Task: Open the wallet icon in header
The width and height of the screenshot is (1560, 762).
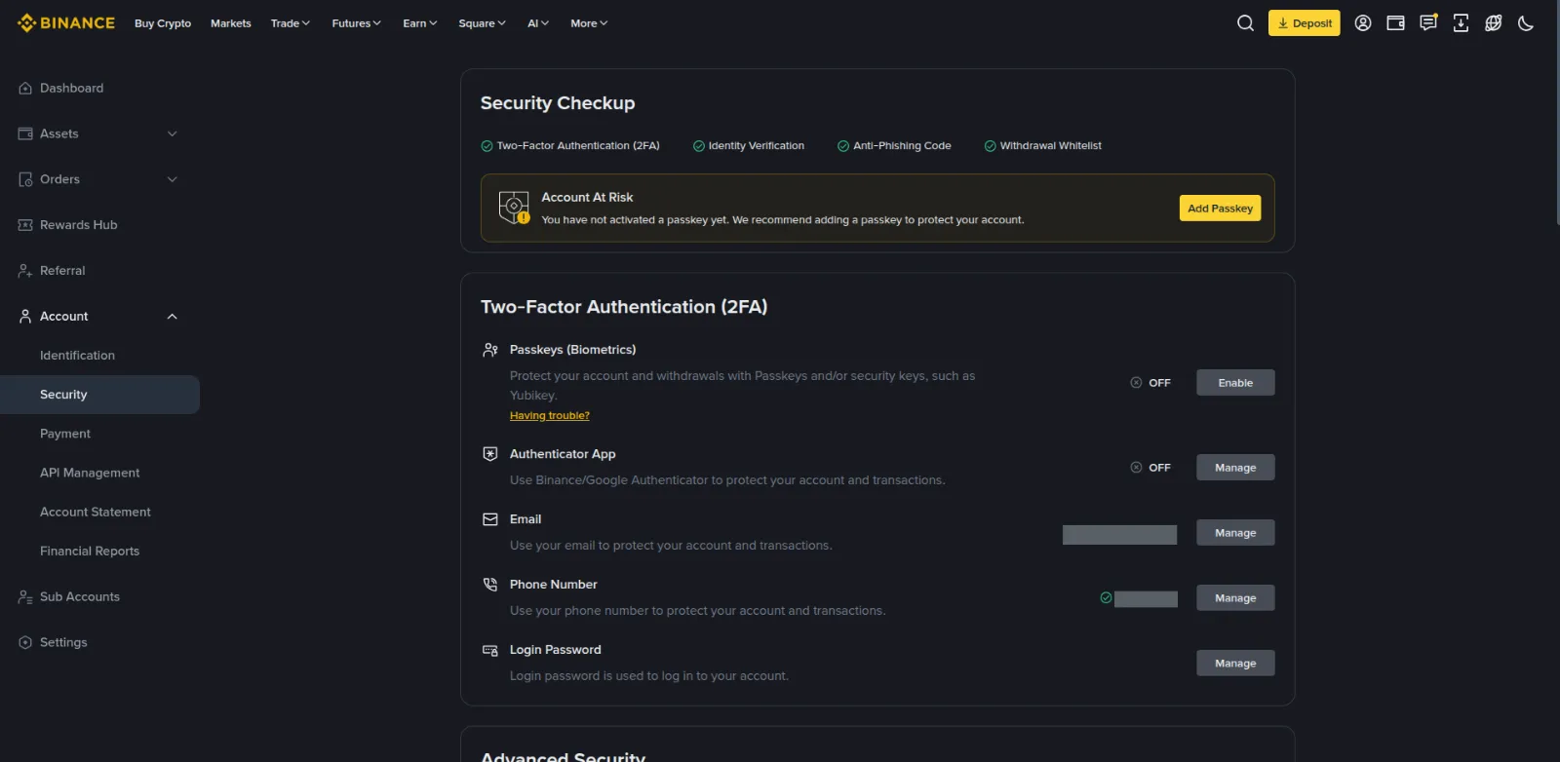Action: [1395, 22]
